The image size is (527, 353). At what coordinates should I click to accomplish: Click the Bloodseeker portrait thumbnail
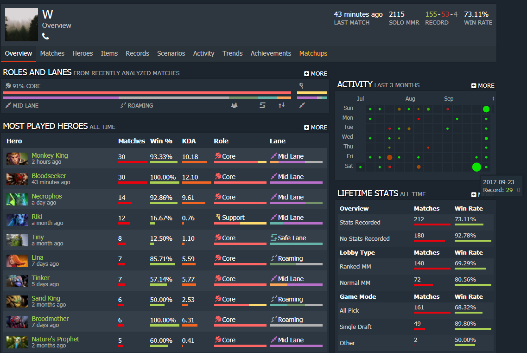17,179
